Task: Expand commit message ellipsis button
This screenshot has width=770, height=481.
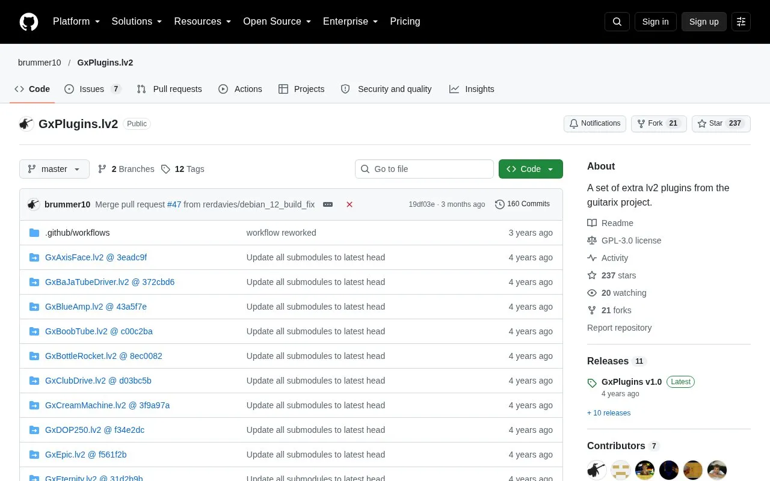Action: pyautogui.click(x=328, y=204)
